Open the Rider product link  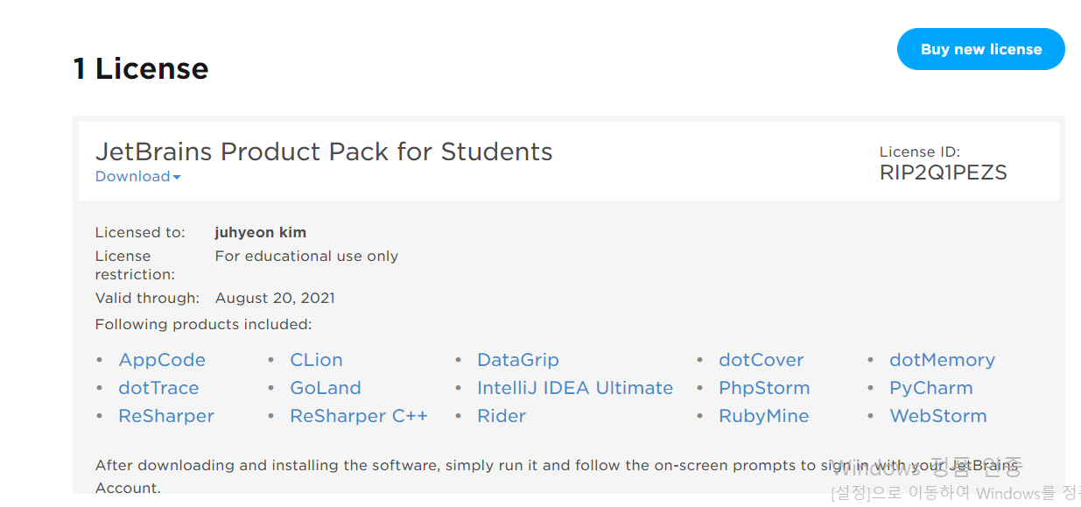click(x=501, y=416)
